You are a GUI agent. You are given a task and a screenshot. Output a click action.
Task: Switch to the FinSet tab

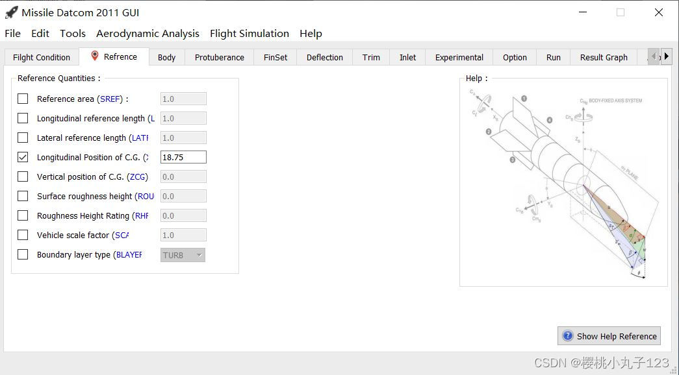[275, 58]
